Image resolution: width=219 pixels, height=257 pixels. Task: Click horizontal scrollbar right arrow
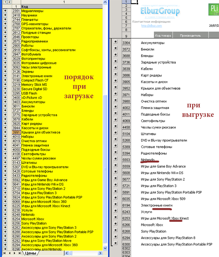point(100,253)
